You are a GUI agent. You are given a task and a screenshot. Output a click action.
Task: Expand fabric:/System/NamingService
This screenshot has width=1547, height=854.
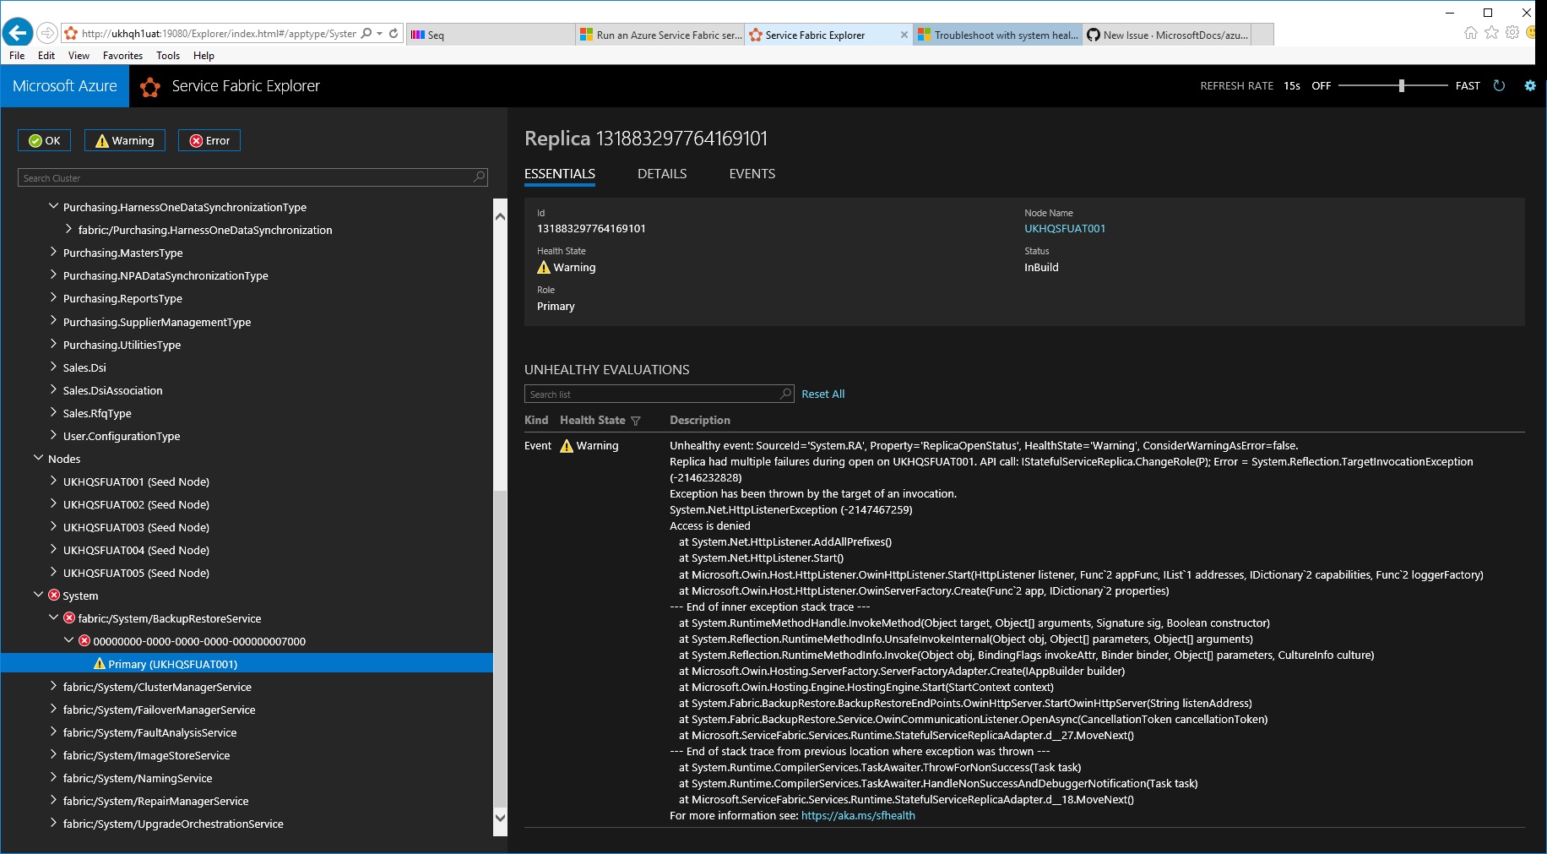point(54,778)
